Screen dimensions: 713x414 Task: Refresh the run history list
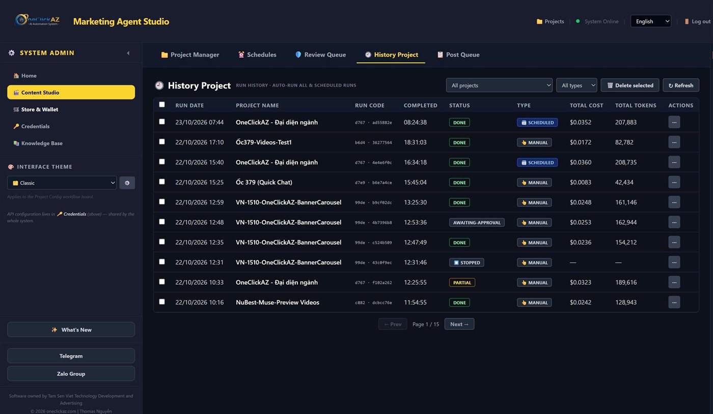tap(681, 85)
